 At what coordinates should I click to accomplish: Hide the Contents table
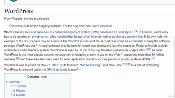(x=44, y=77)
